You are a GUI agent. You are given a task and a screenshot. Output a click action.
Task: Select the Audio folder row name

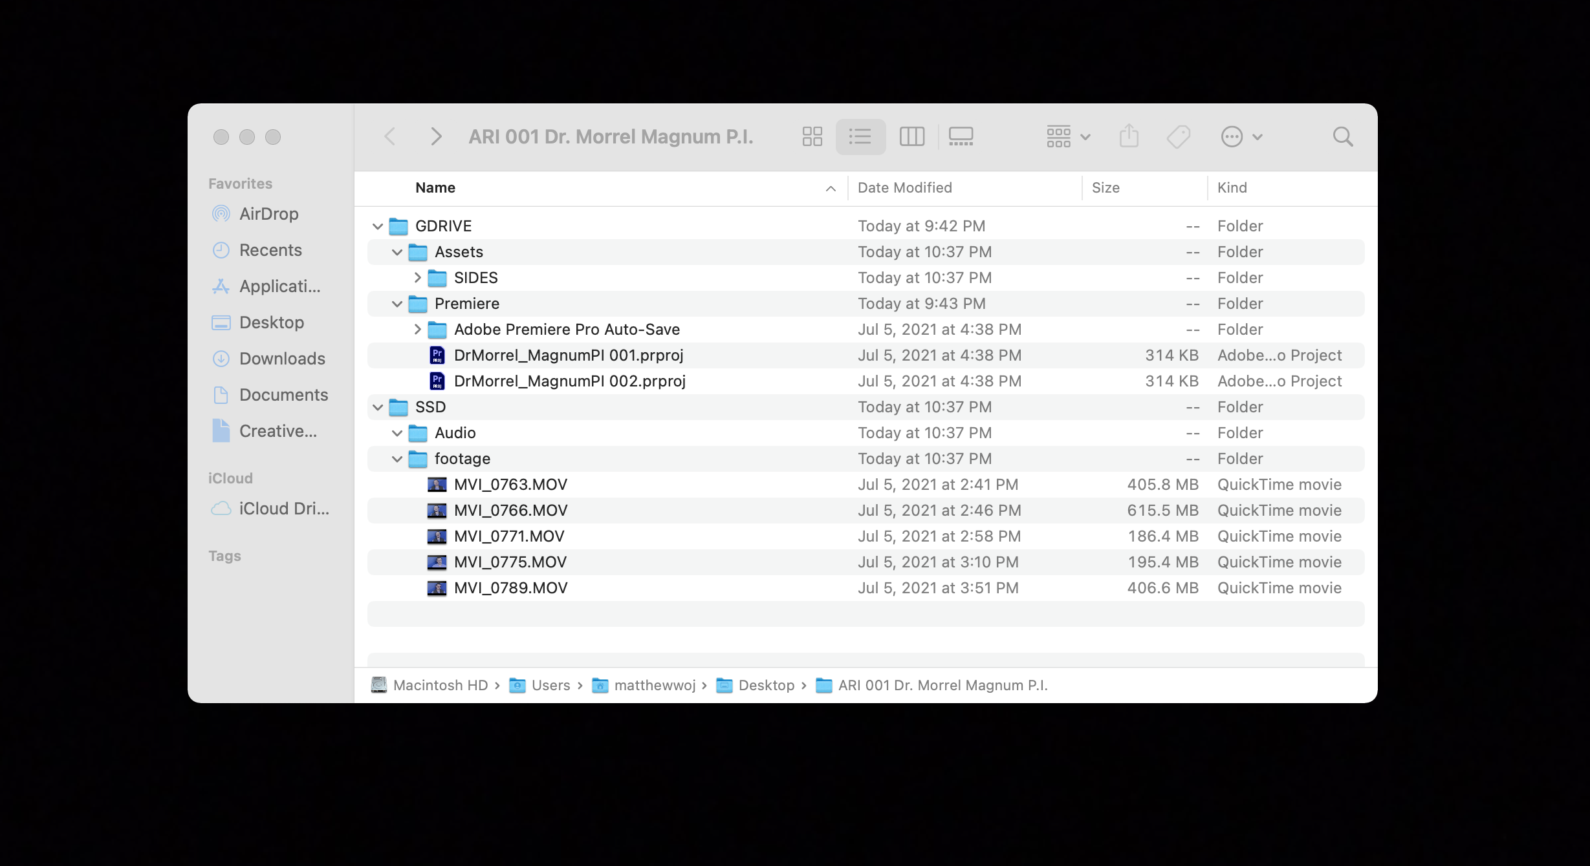[455, 433]
